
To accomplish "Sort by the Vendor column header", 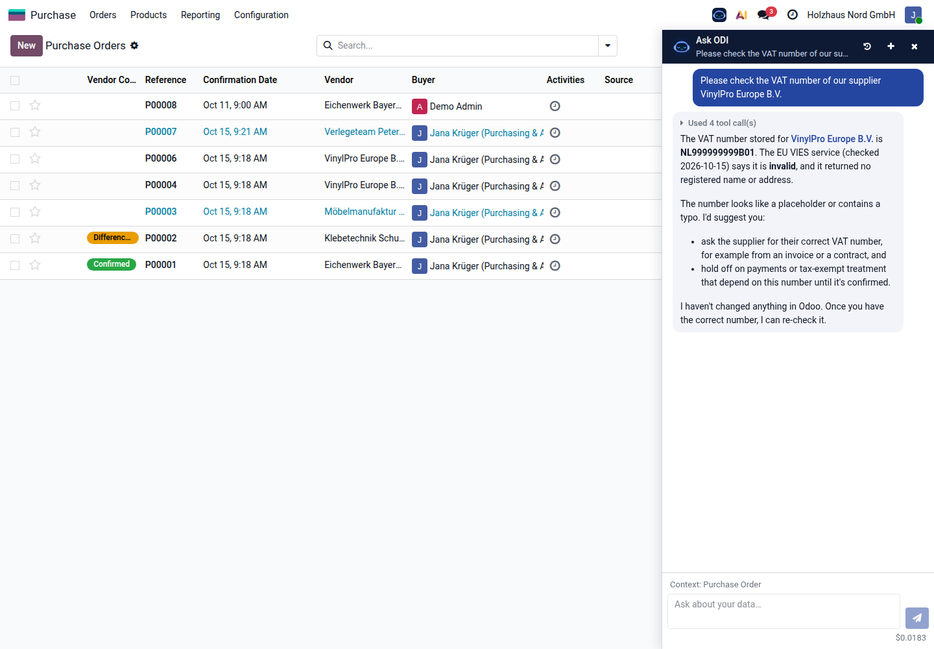I will (339, 80).
